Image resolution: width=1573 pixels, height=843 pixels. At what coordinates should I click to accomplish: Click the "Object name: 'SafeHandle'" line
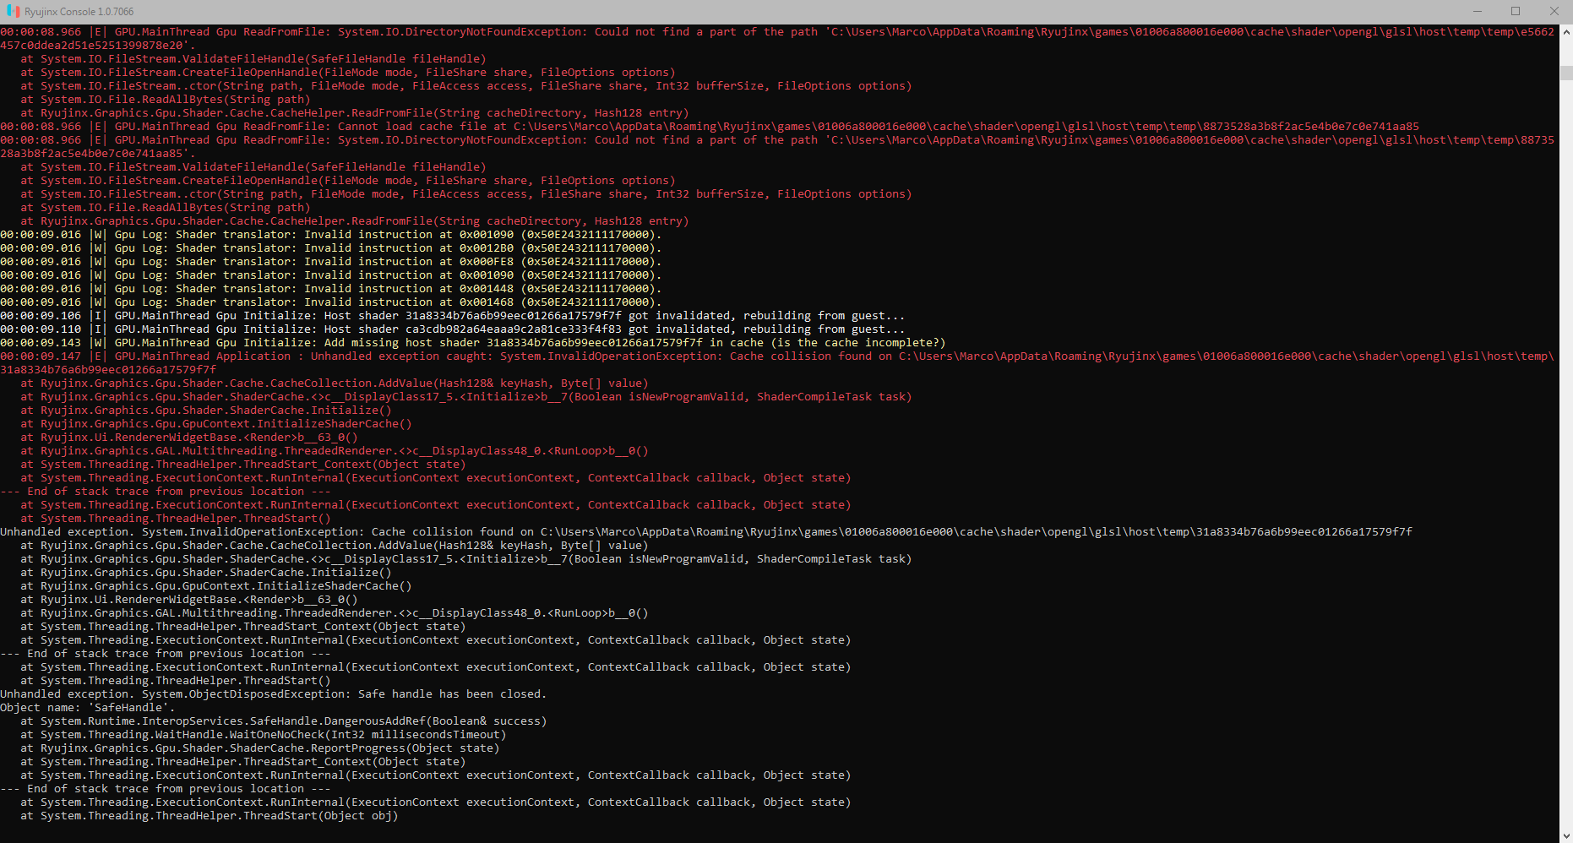click(x=88, y=708)
